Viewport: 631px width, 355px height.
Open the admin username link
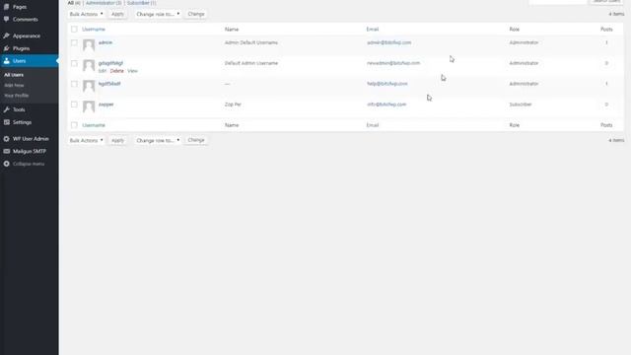pyautogui.click(x=105, y=42)
